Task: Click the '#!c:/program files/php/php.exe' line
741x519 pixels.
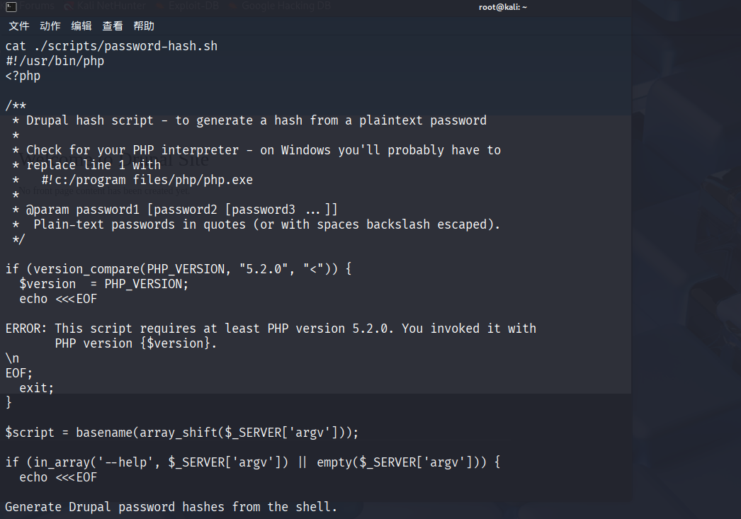Action: click(132, 180)
